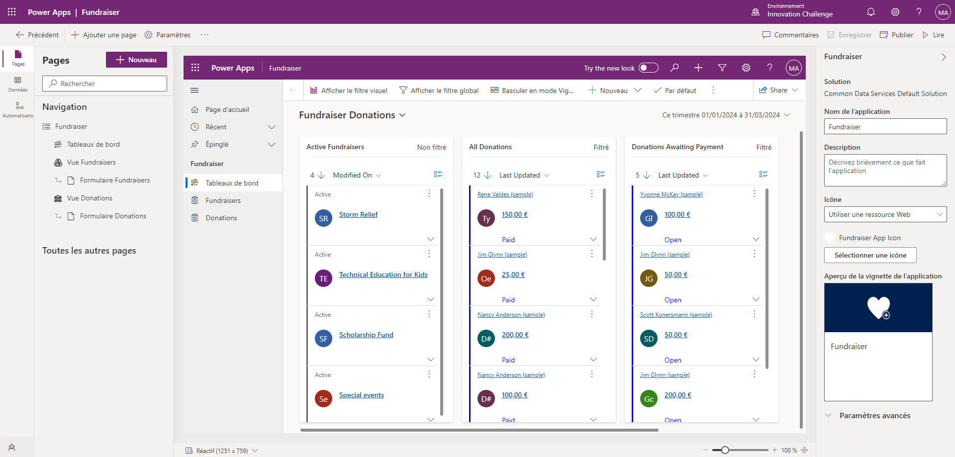Open Fundraiser Donations dashboard selector
The width and height of the screenshot is (955, 457).
[352, 115]
